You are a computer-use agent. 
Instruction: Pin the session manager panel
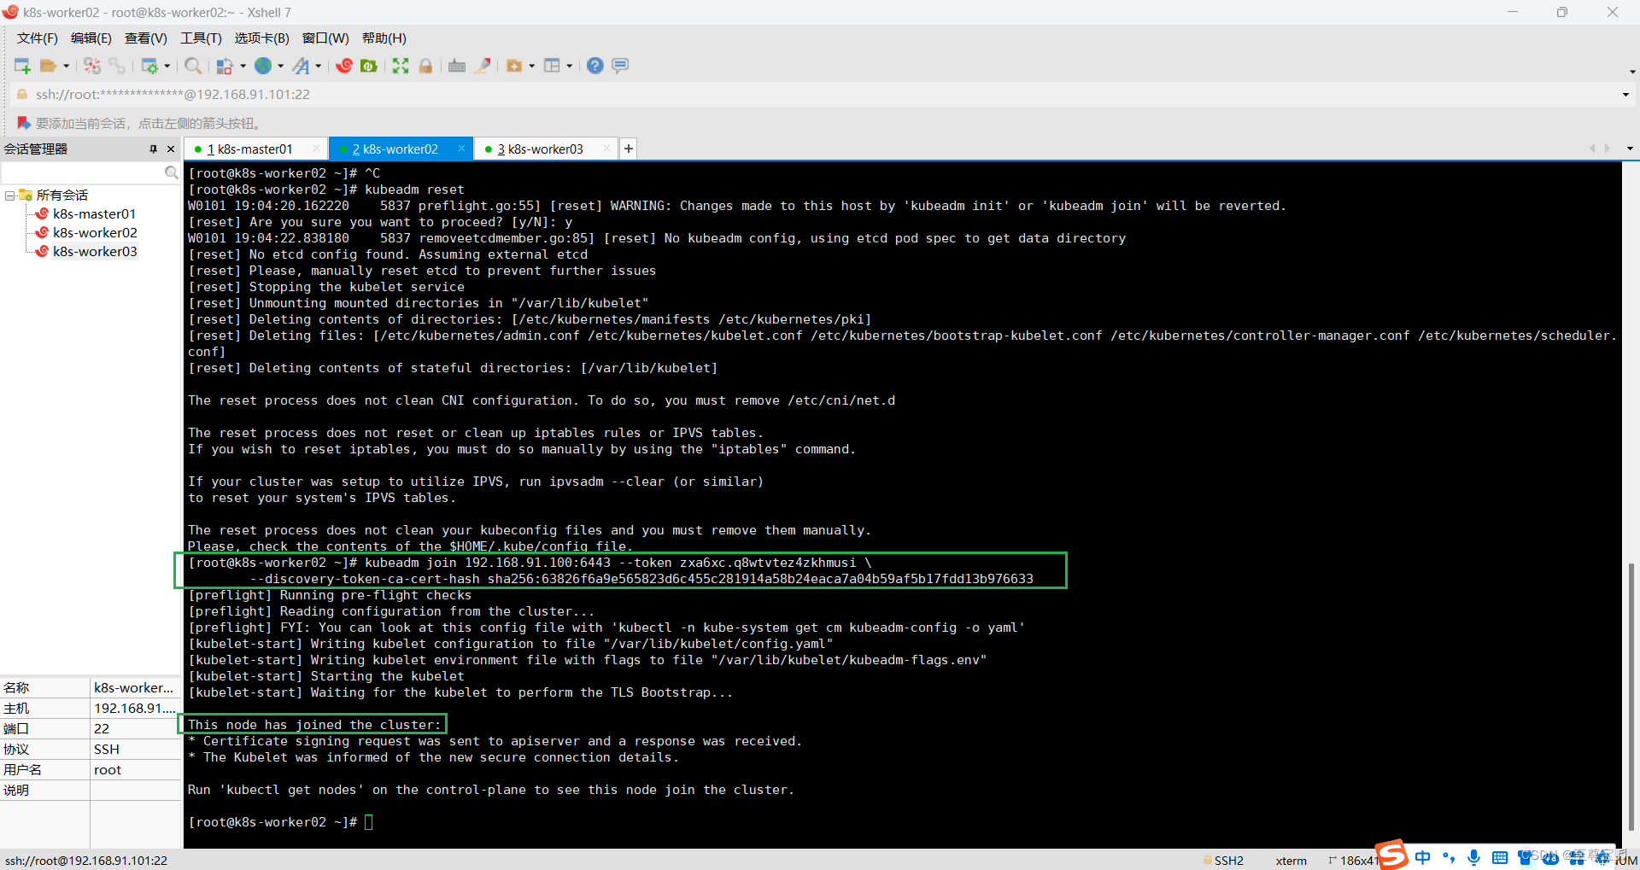[154, 149]
